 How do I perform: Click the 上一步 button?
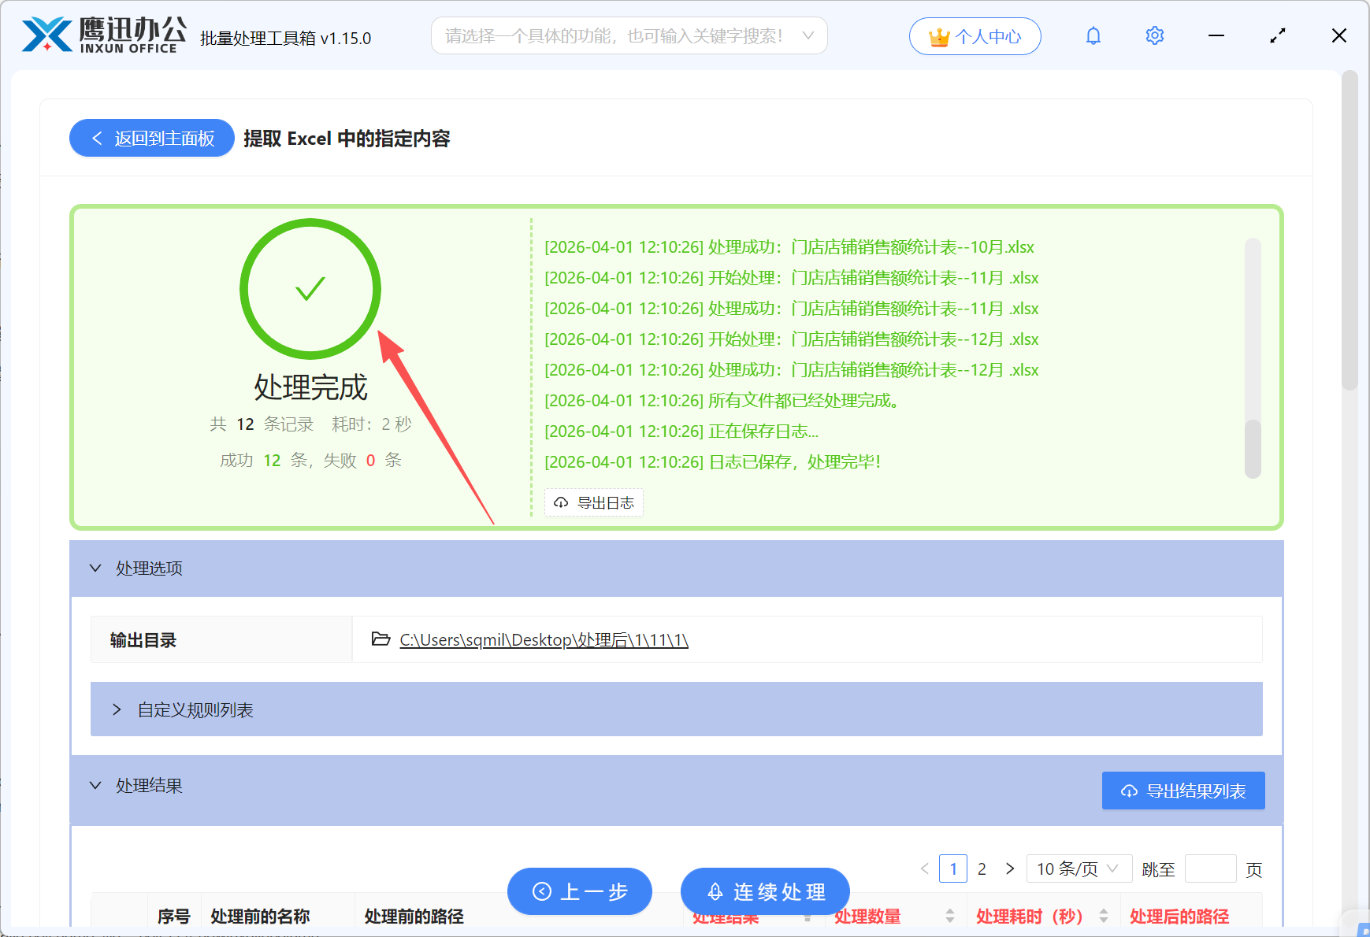point(579,891)
